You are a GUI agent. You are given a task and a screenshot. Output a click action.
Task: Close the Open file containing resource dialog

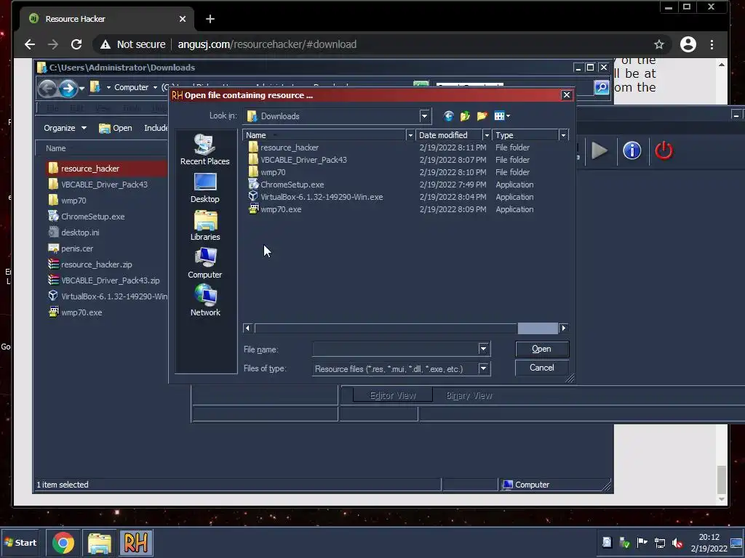[x=566, y=95]
